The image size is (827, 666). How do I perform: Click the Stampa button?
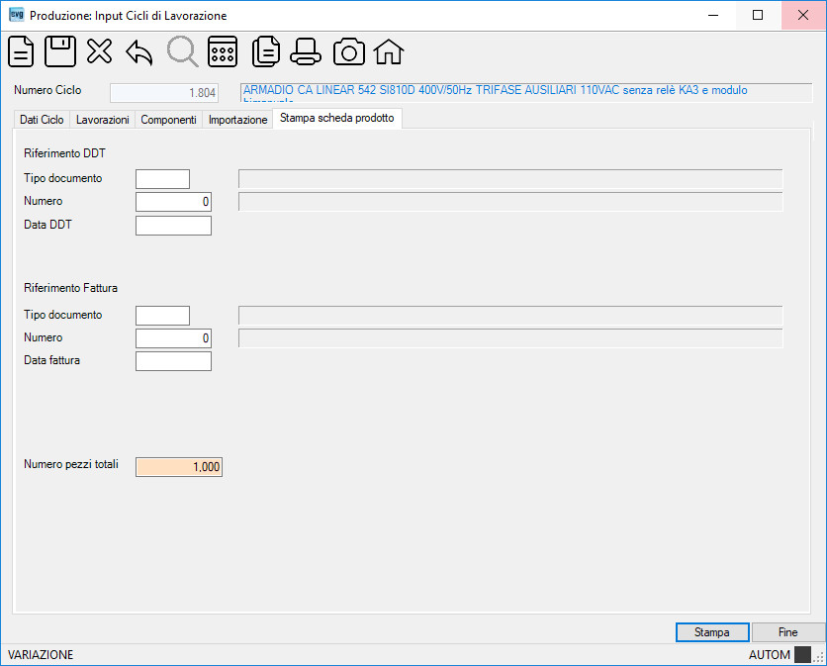(712, 632)
